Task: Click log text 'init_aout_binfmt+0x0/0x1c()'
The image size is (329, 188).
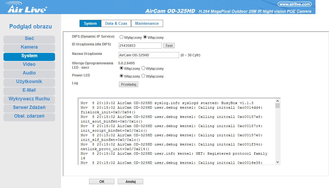Action: click(x=111, y=121)
